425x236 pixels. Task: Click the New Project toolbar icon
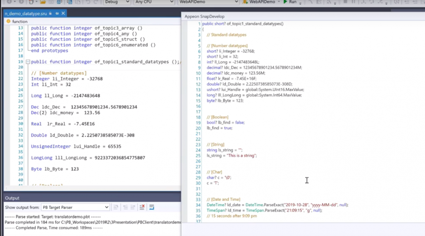coord(32,2)
